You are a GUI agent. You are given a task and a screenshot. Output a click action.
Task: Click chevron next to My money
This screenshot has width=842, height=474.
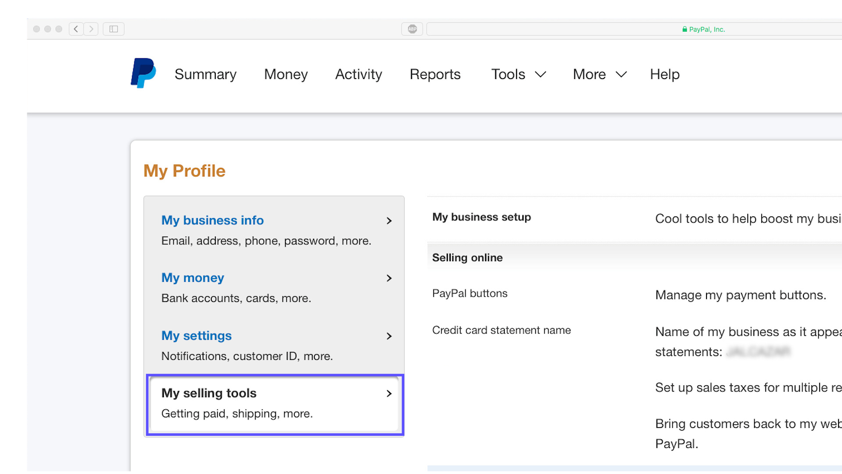pyautogui.click(x=389, y=278)
